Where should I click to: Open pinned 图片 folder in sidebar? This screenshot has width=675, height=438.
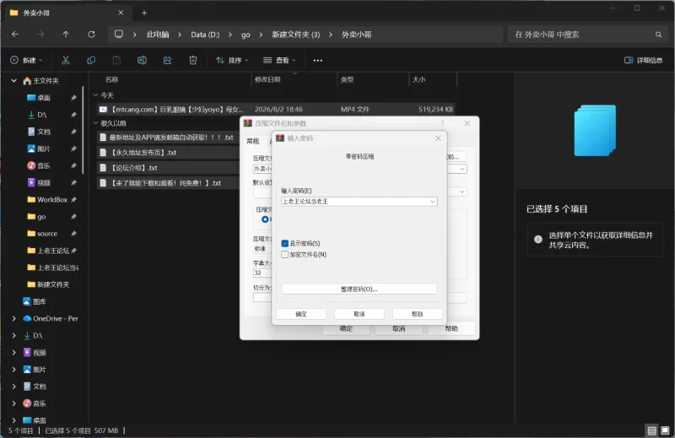point(39,149)
